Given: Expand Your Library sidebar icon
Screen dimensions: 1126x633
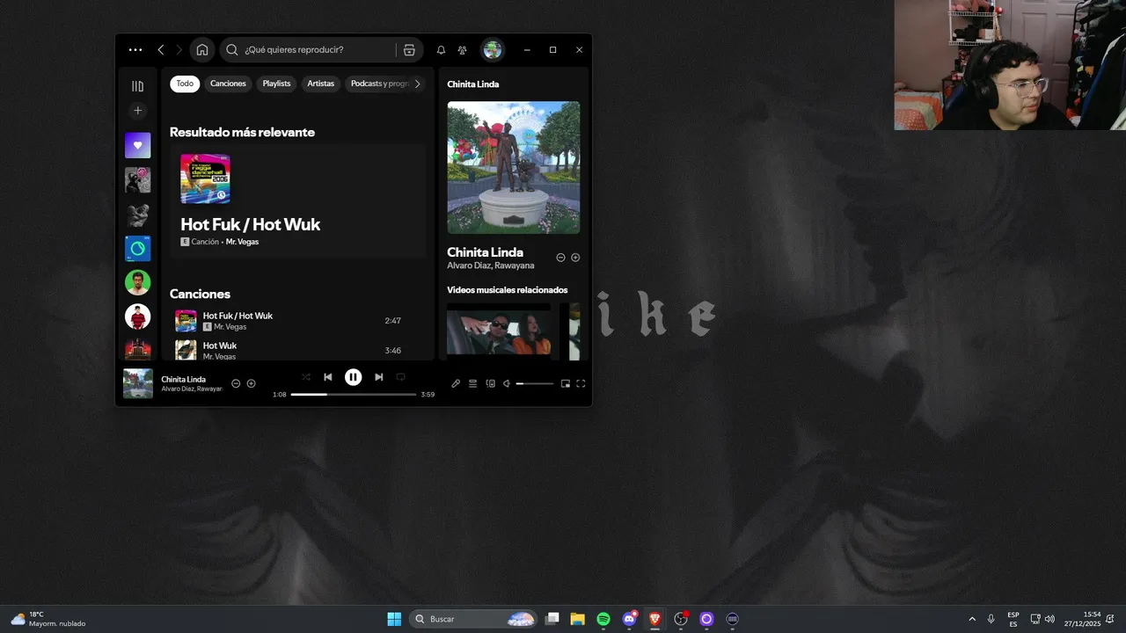Looking at the screenshot, I should coord(137,86).
